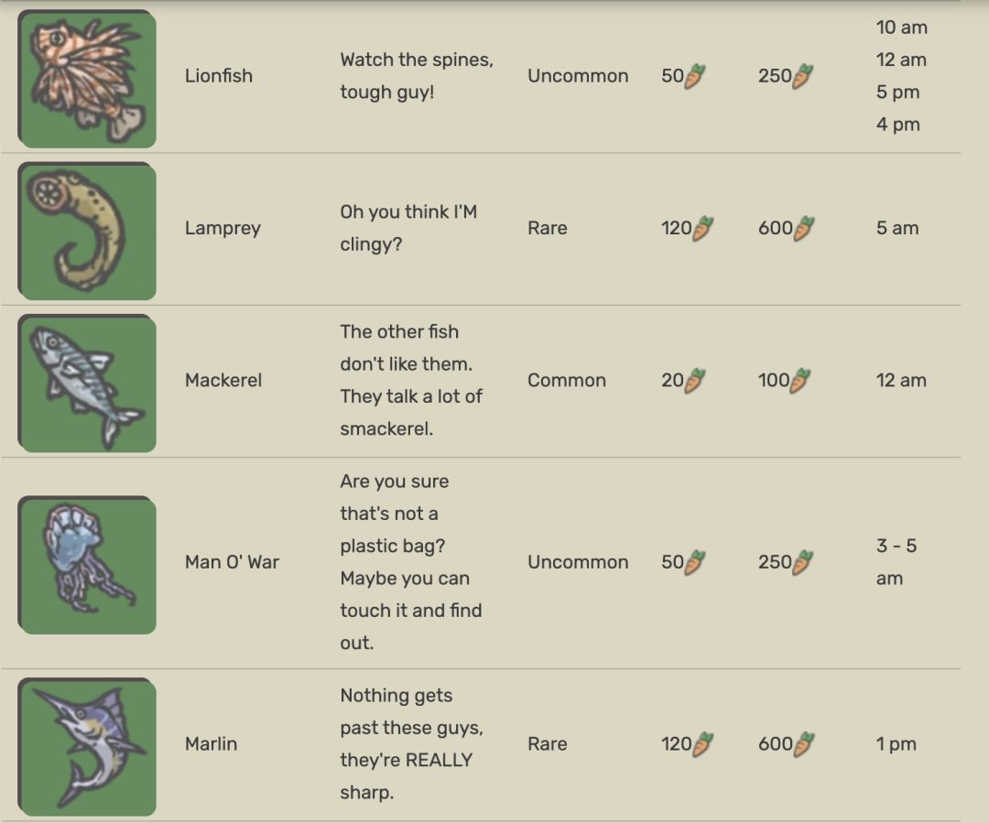Click the Mackerel name in the table
The width and height of the screenshot is (989, 823).
coord(223,380)
